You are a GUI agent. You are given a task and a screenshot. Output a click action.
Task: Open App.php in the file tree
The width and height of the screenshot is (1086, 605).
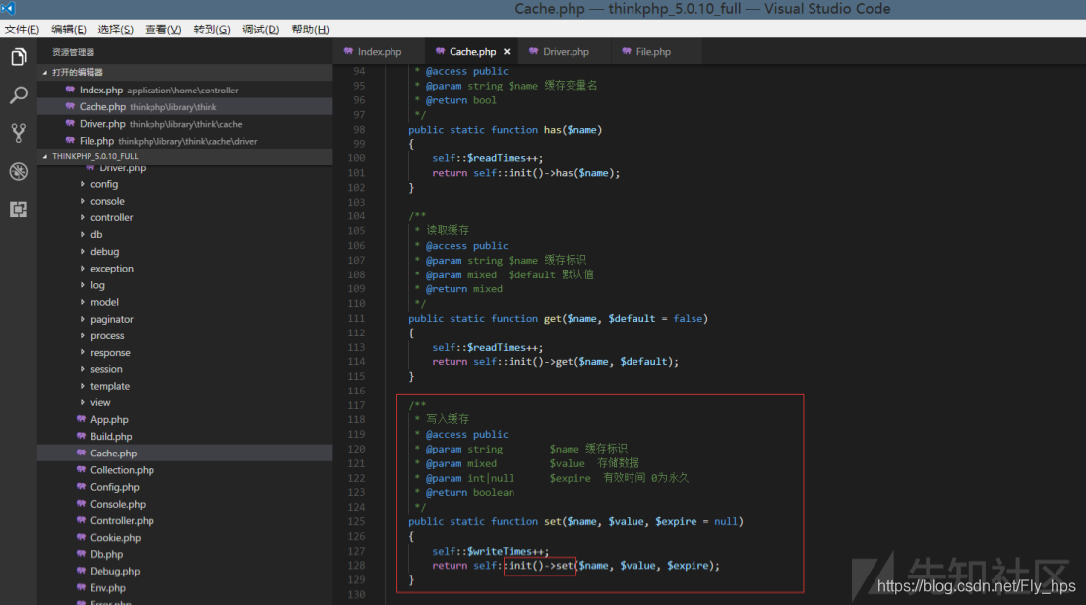click(x=185, y=420)
